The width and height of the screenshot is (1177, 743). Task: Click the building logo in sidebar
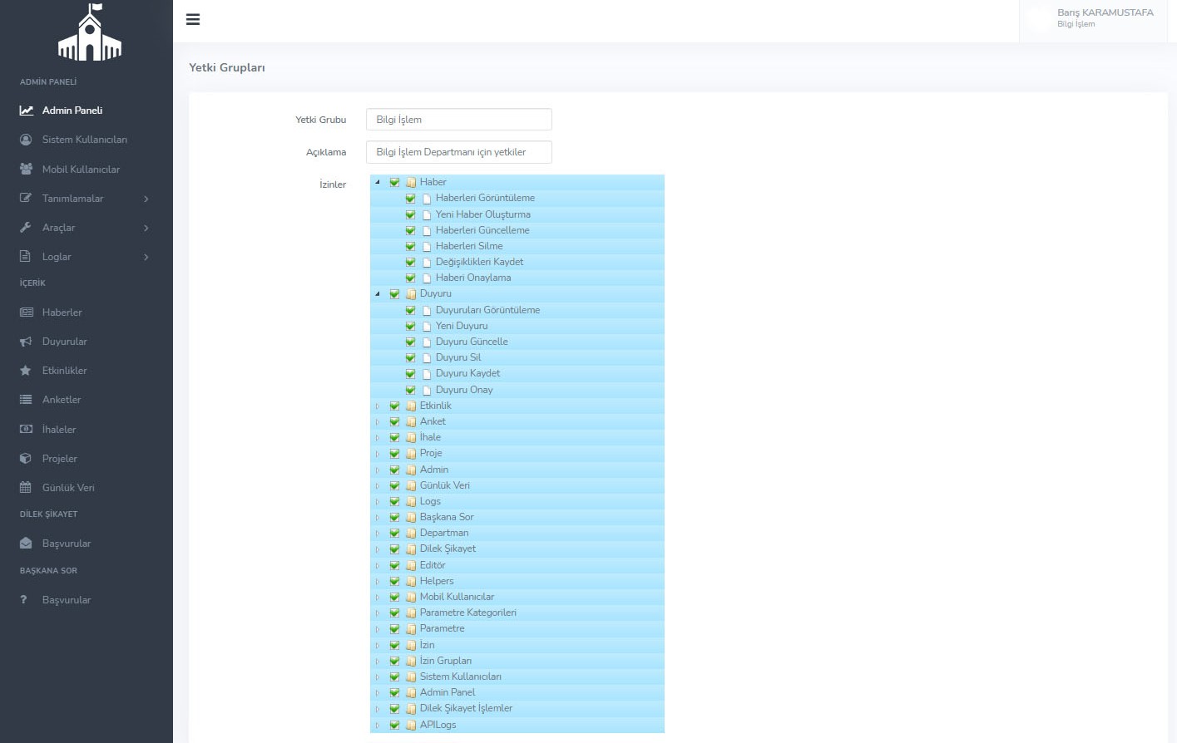click(90, 32)
